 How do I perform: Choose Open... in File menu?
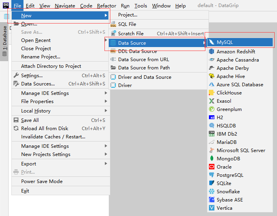tap(60, 24)
